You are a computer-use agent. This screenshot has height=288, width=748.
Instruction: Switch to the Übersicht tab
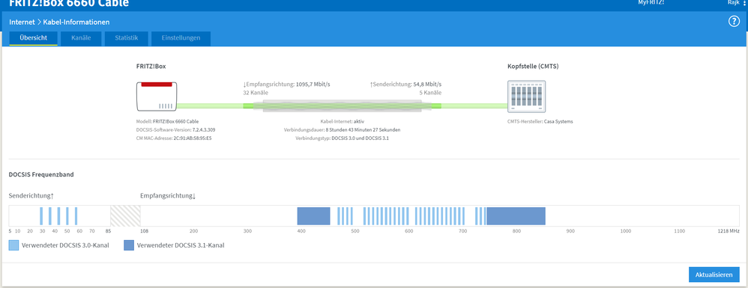click(x=34, y=38)
